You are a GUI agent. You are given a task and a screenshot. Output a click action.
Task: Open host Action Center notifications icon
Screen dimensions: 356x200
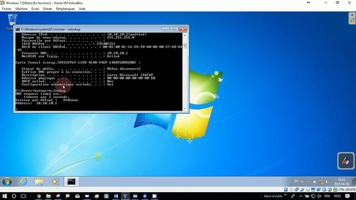click(347, 196)
